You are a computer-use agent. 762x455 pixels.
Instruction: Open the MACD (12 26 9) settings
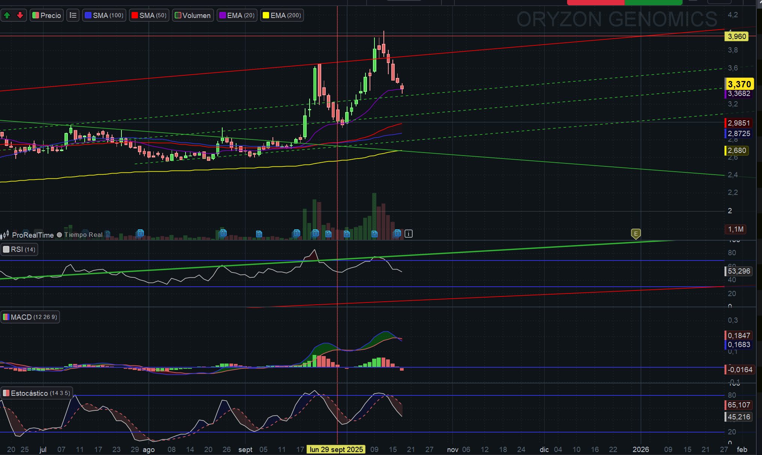tap(30, 317)
